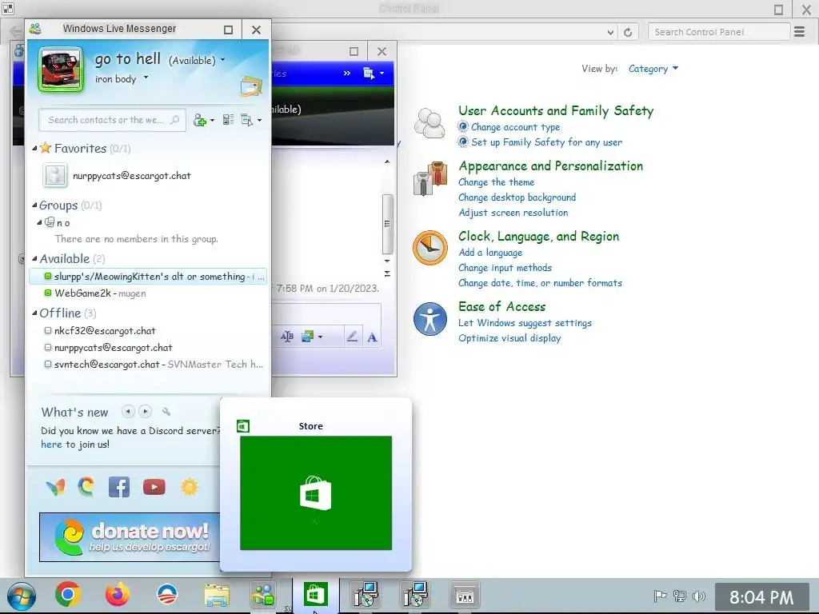The image size is (819, 614).
Task: Collapse the Favorites group
Action: (x=34, y=148)
